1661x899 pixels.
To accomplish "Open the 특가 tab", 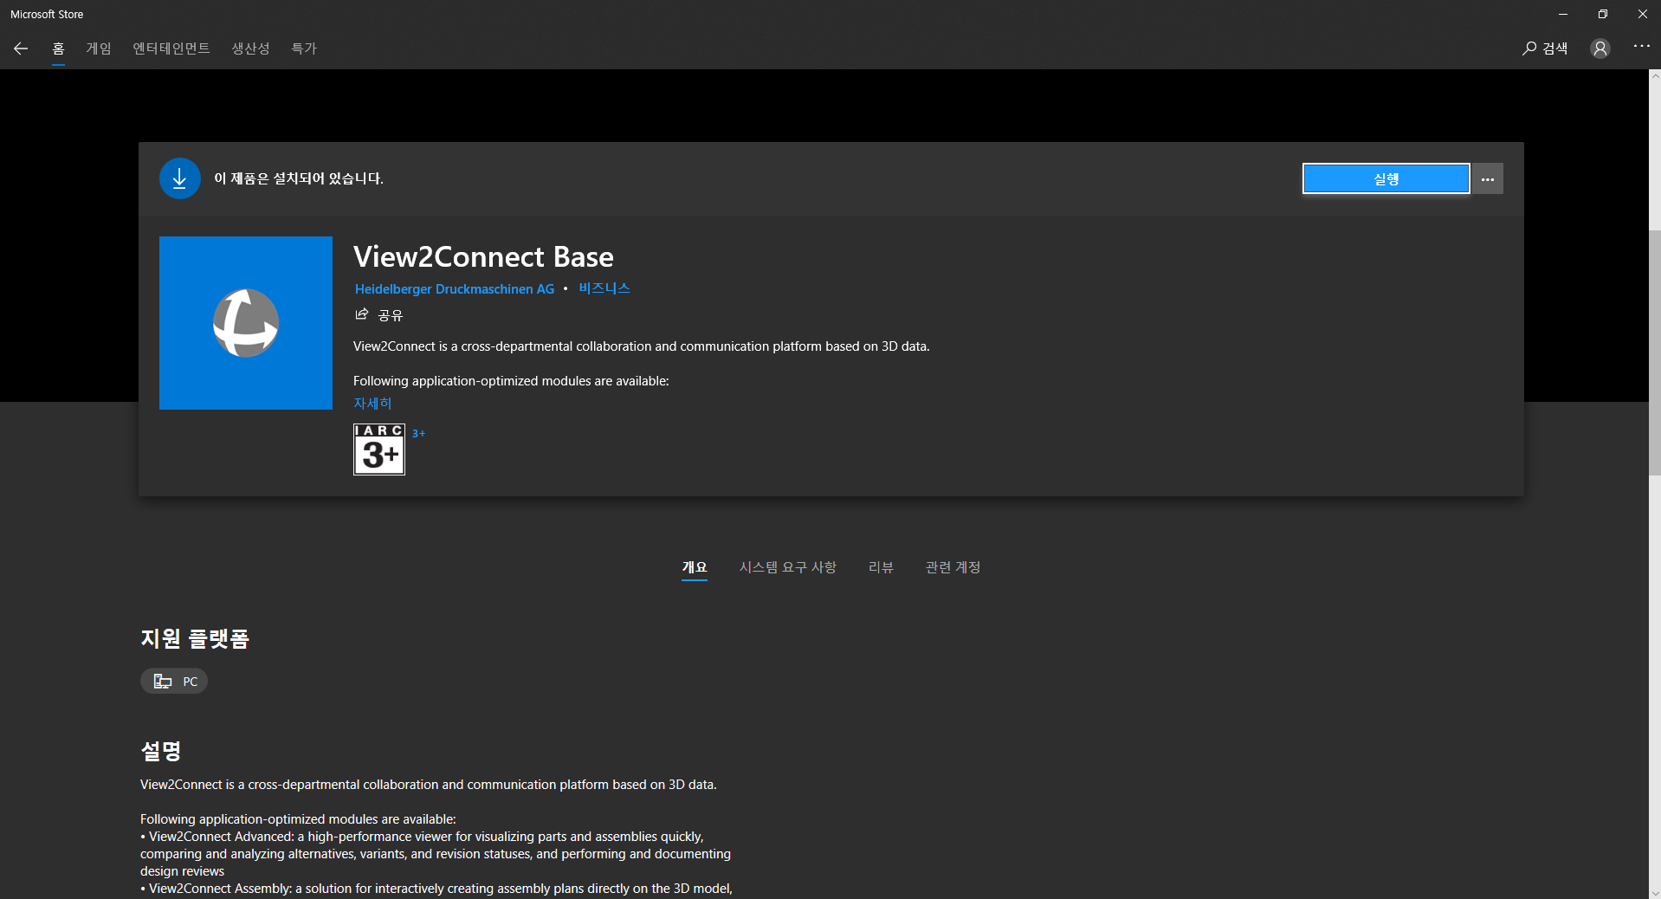I will tap(304, 49).
